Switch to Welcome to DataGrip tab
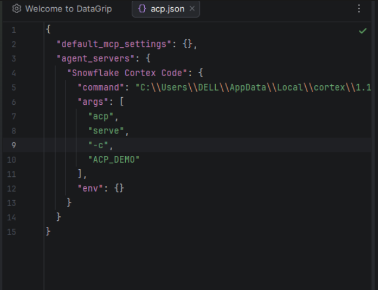The height and width of the screenshot is (290, 378). tap(62, 9)
